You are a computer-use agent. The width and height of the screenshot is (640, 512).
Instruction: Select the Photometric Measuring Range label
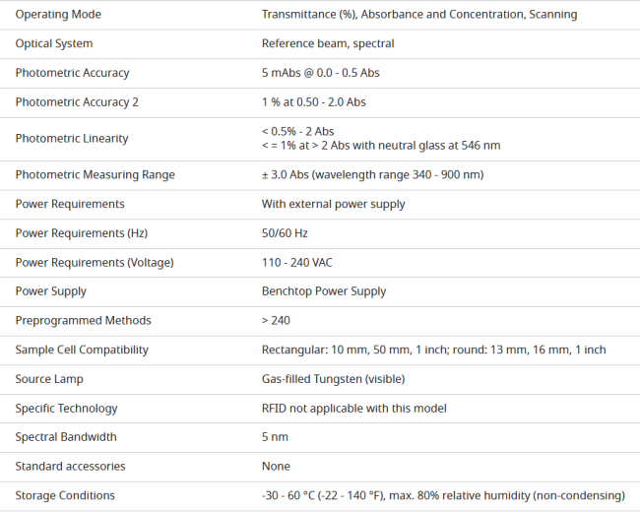tap(96, 174)
